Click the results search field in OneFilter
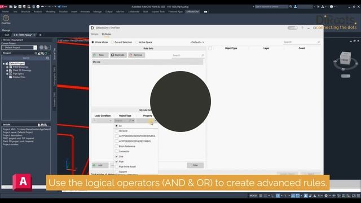361x203 pixels. click(302, 42)
